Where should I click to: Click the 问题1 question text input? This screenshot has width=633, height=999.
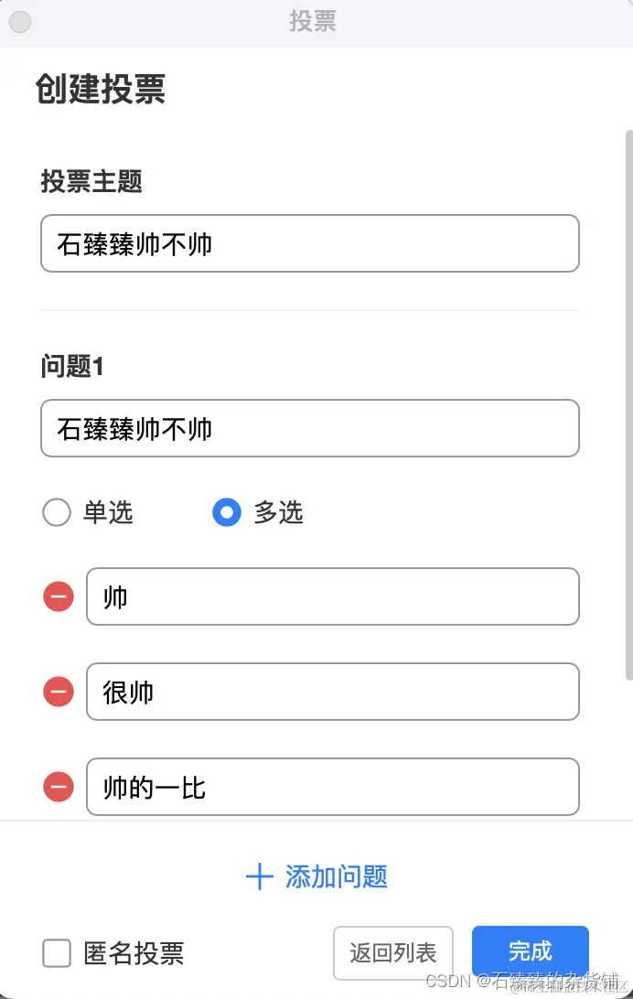310,428
